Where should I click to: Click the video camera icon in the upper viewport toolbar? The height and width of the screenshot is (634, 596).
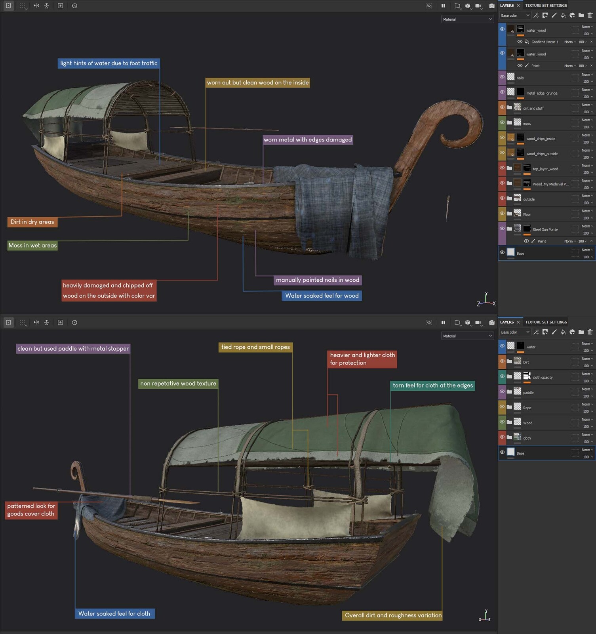click(478, 6)
